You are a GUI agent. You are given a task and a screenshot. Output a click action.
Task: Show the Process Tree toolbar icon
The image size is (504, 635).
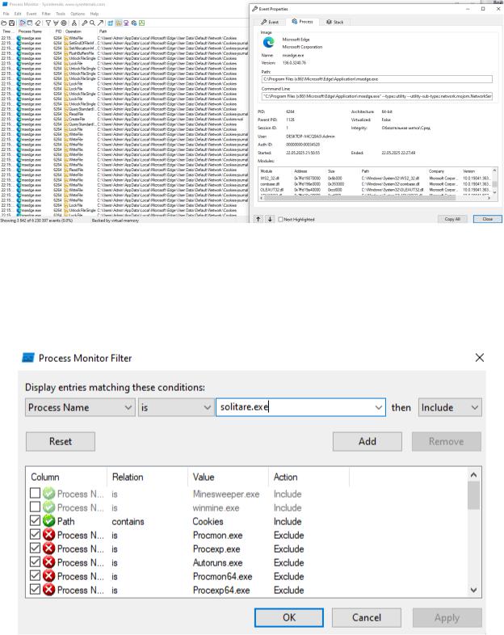tap(74, 23)
